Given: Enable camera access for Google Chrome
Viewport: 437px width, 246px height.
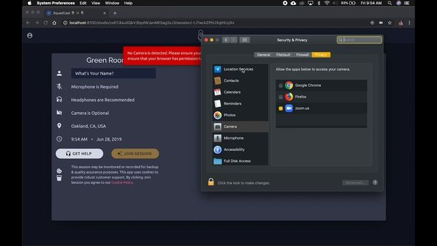Looking at the screenshot, I should point(281,85).
